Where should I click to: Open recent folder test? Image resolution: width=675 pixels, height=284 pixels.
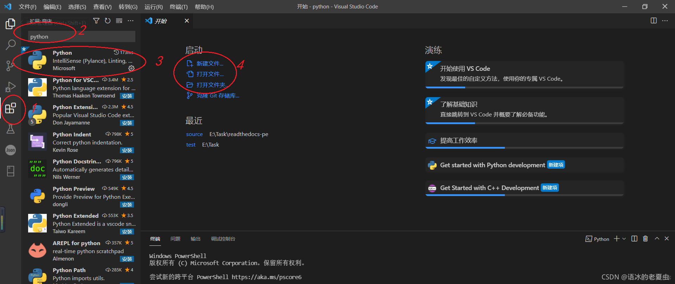coord(191,145)
